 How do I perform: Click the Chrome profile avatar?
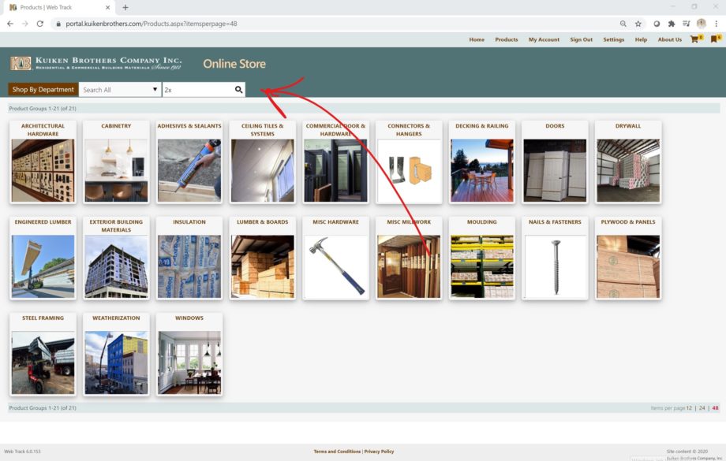point(701,24)
